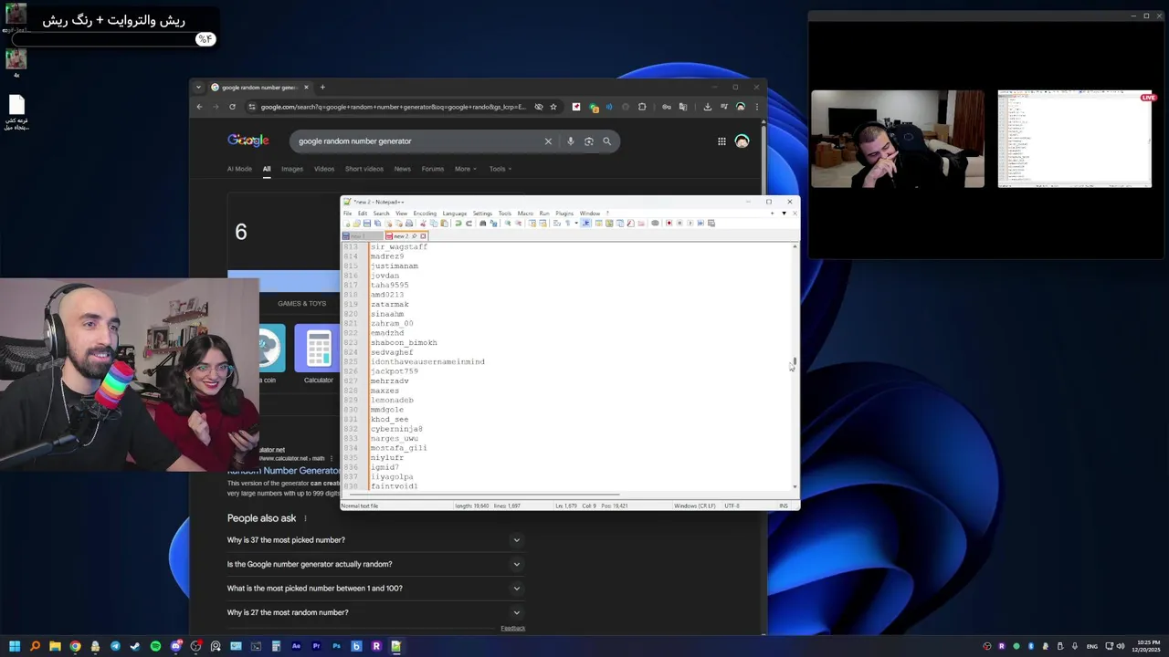Open Notepad++ Plugins menu
The width and height of the screenshot is (1169, 657).
click(564, 214)
